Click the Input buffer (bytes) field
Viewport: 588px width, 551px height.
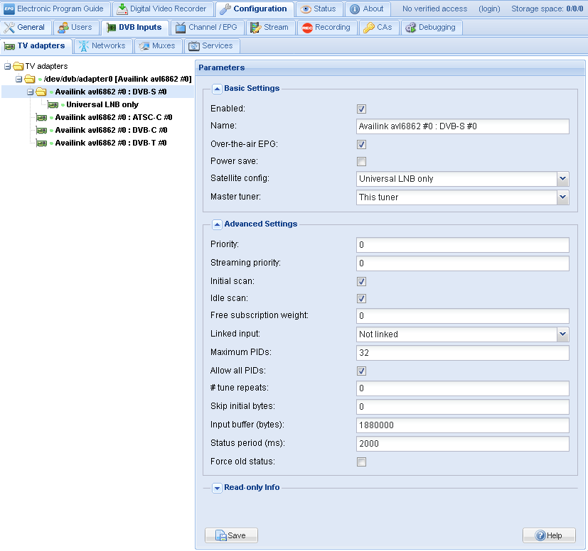pos(462,425)
